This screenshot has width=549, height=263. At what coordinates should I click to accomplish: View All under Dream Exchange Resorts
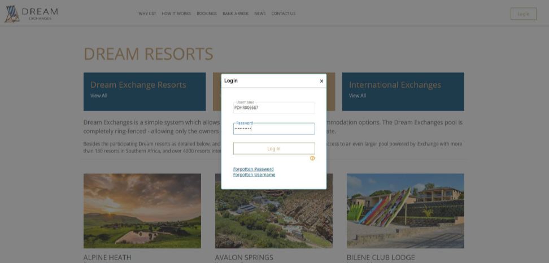99,96
